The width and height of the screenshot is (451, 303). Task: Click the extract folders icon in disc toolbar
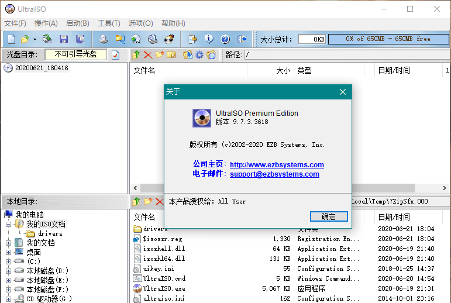pos(188,54)
